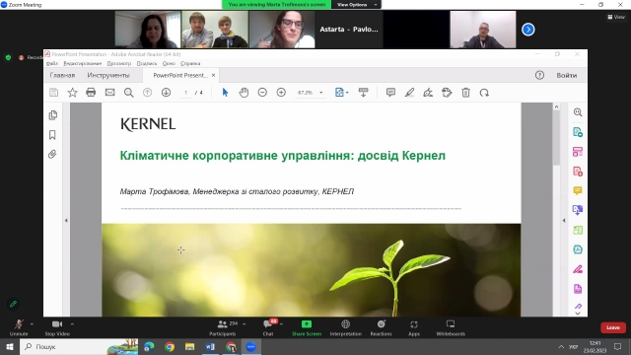This screenshot has height=355, width=631.
Task: Collapse the right tools pane arrow
Action: coord(564,220)
